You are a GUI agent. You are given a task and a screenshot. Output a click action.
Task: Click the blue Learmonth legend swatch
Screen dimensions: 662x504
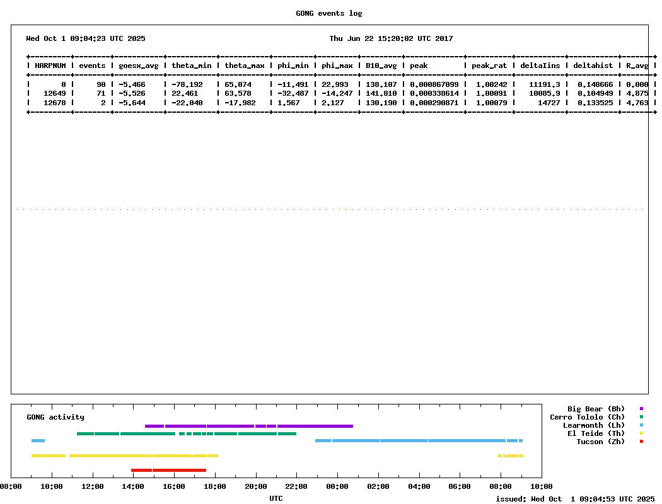point(641,425)
